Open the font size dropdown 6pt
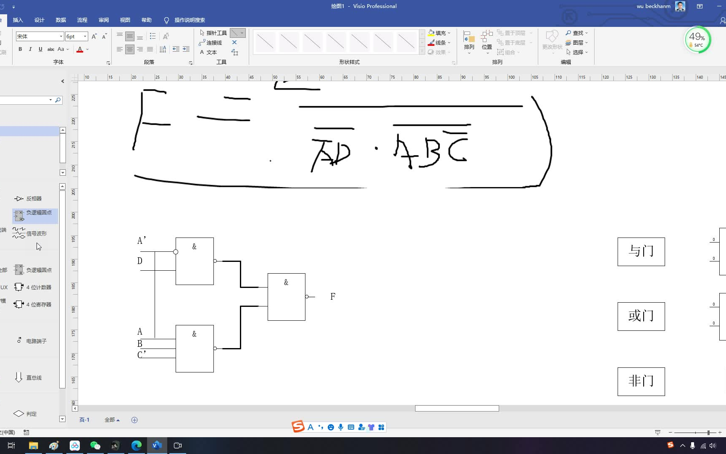 coord(85,37)
